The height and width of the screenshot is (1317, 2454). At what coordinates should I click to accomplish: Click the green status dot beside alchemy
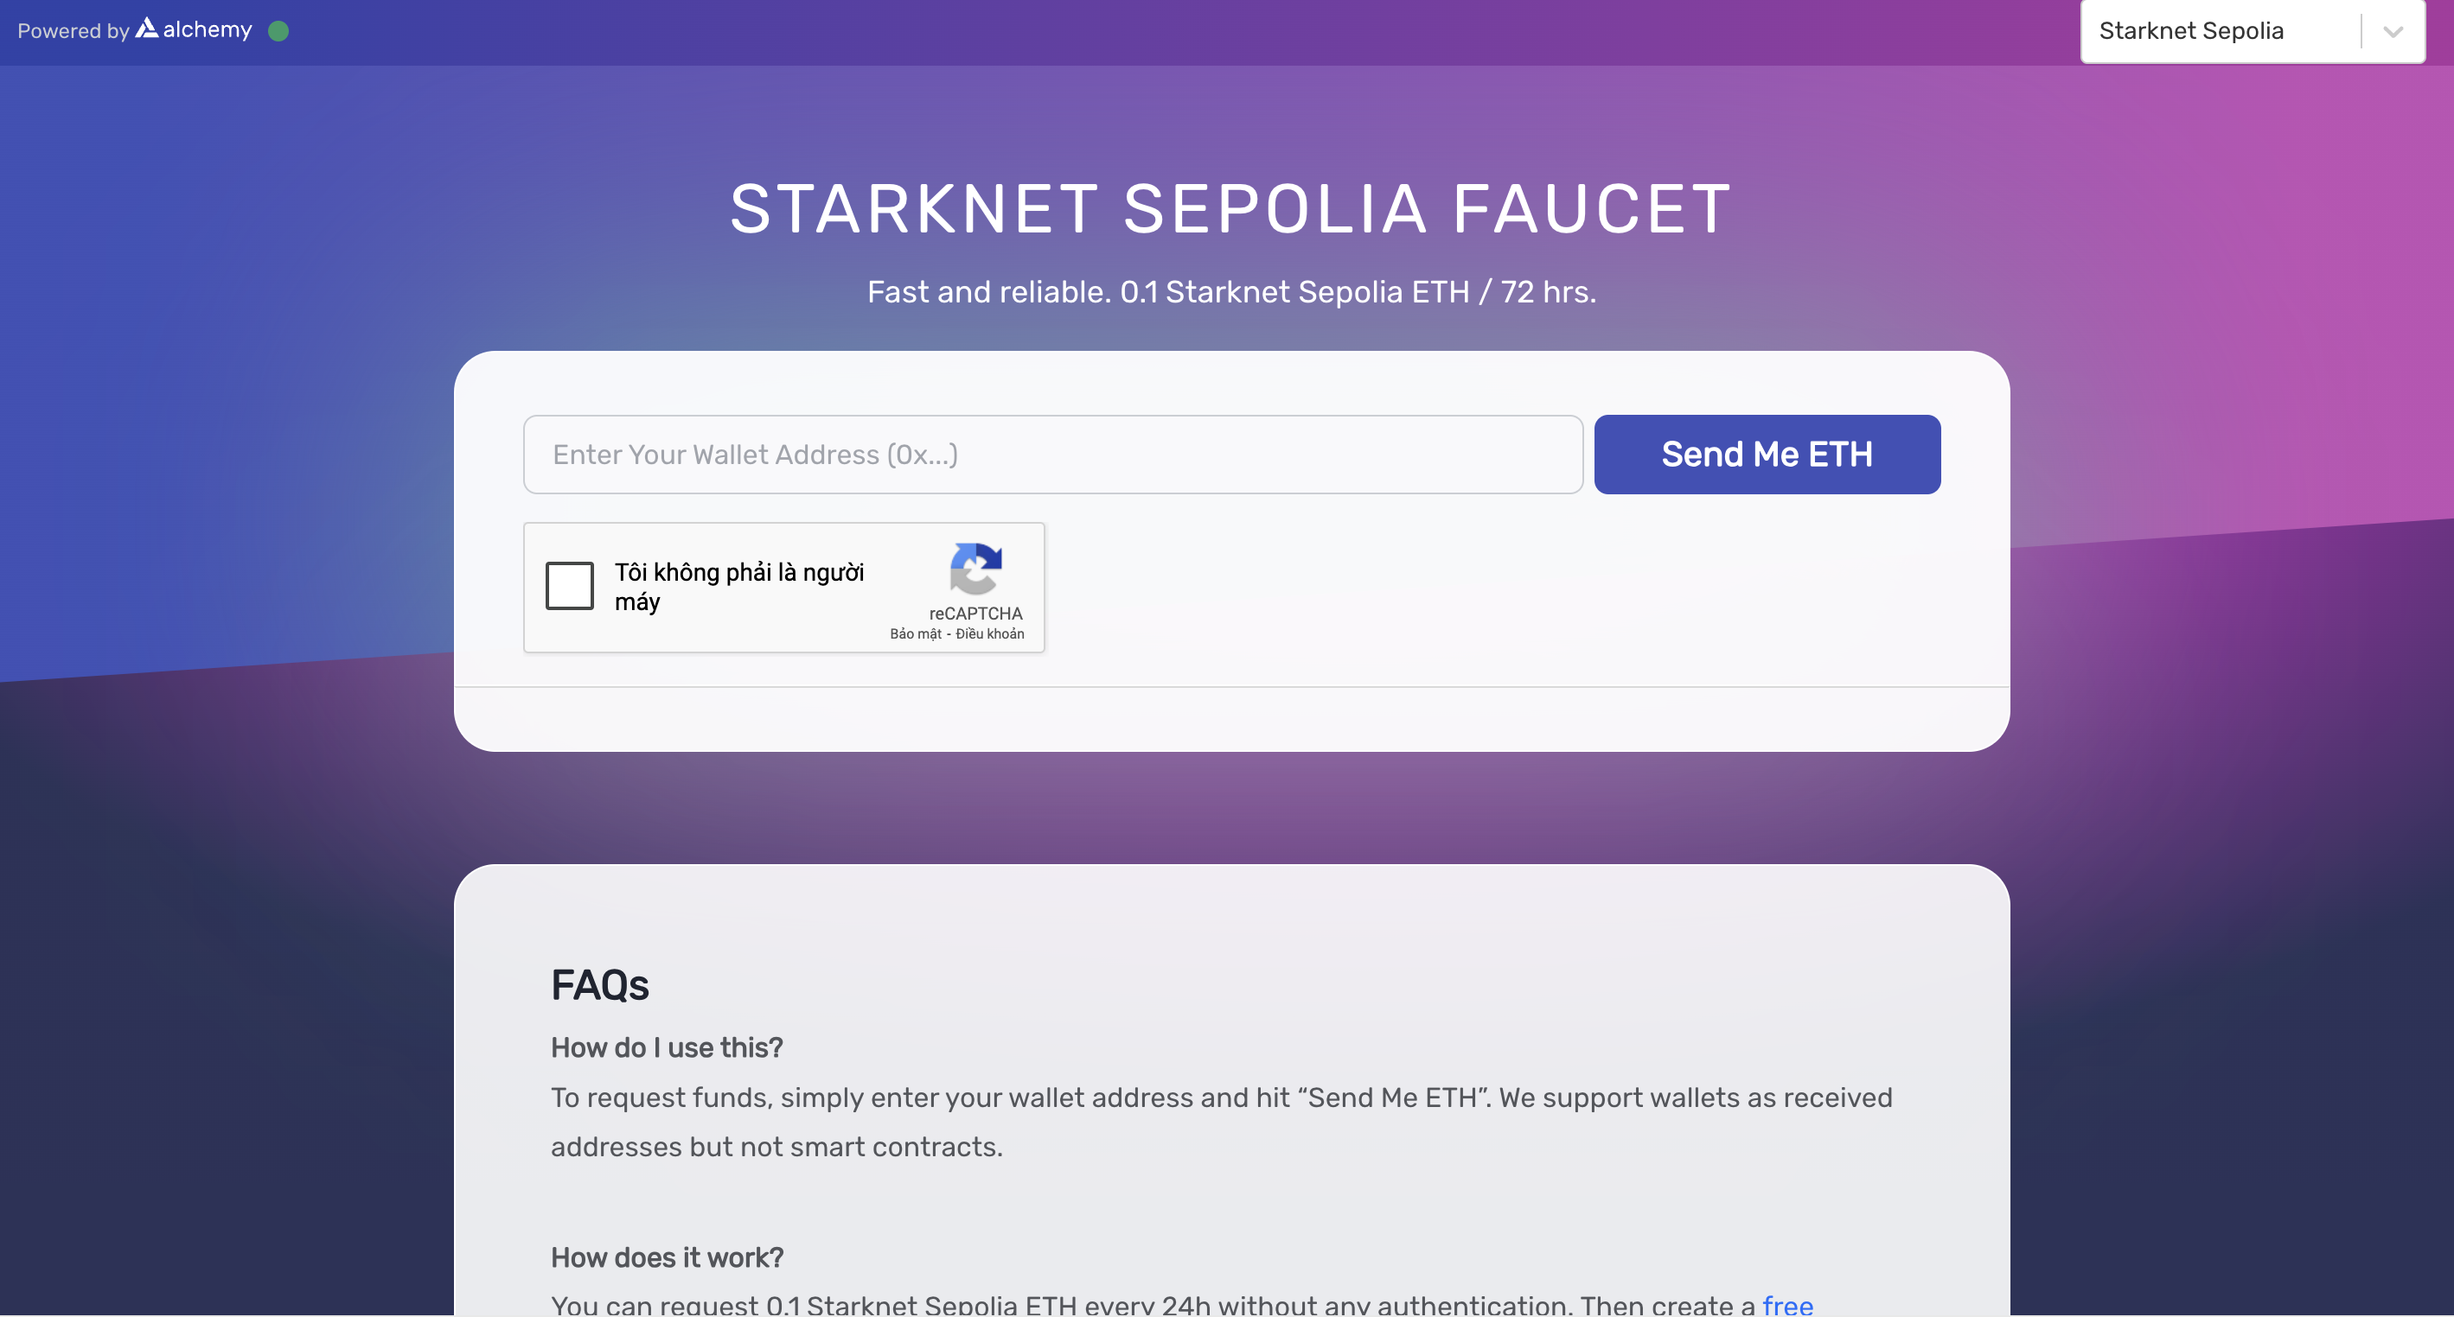tap(278, 31)
